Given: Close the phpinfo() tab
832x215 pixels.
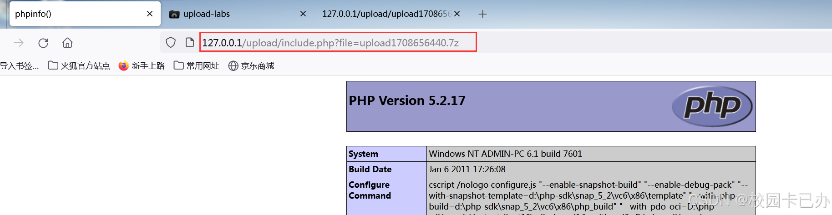Looking at the screenshot, I should click(150, 14).
